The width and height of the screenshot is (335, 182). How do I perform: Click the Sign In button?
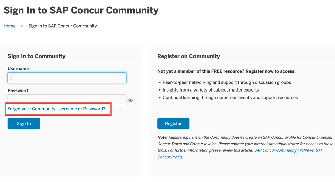point(24,123)
